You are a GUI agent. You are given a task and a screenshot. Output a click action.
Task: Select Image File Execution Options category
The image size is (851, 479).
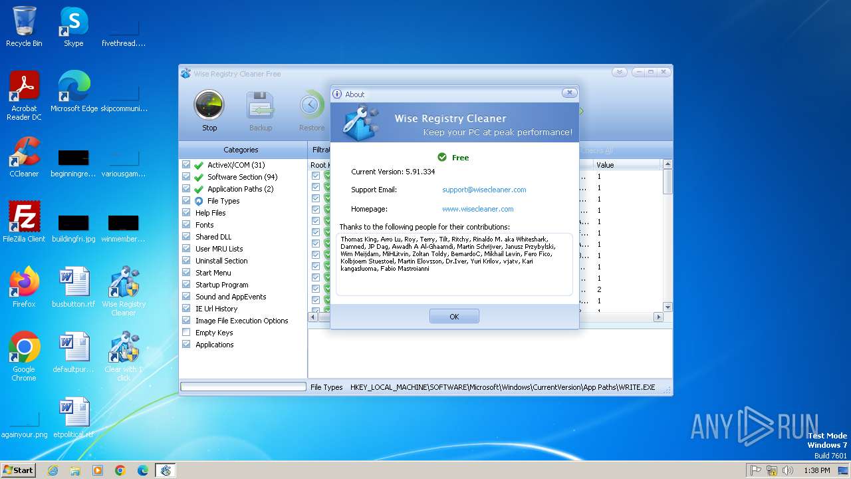point(241,321)
